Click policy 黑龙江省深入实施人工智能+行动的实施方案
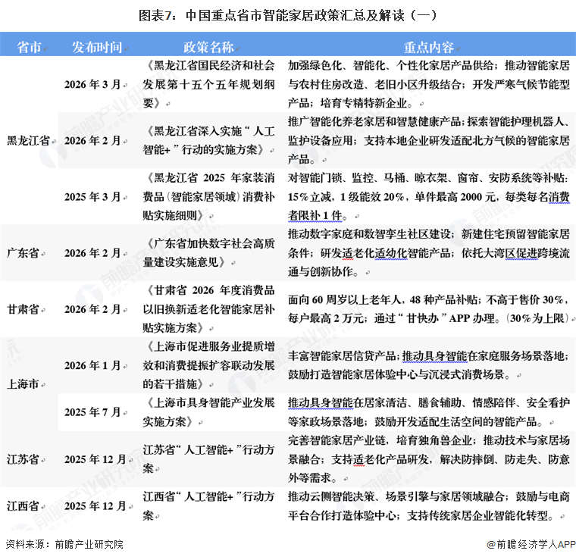This screenshot has width=576, height=560. [x=208, y=140]
